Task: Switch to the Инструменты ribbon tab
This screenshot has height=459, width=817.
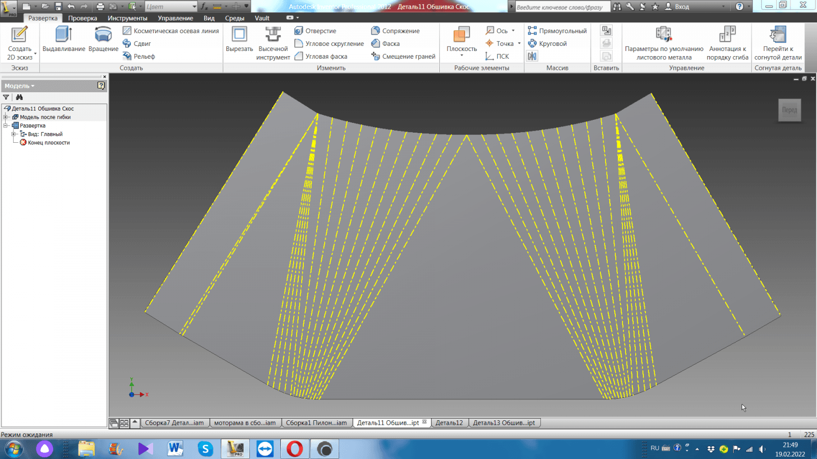Action: (127, 18)
